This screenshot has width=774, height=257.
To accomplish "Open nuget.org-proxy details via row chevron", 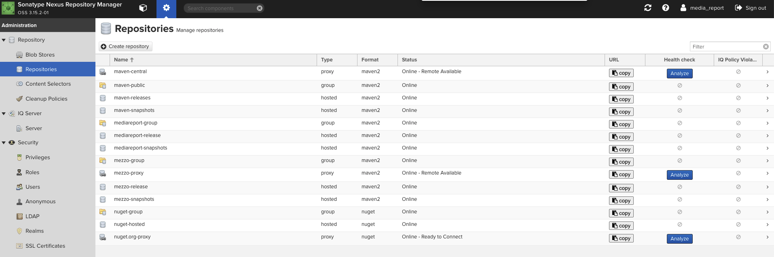I will (767, 237).
